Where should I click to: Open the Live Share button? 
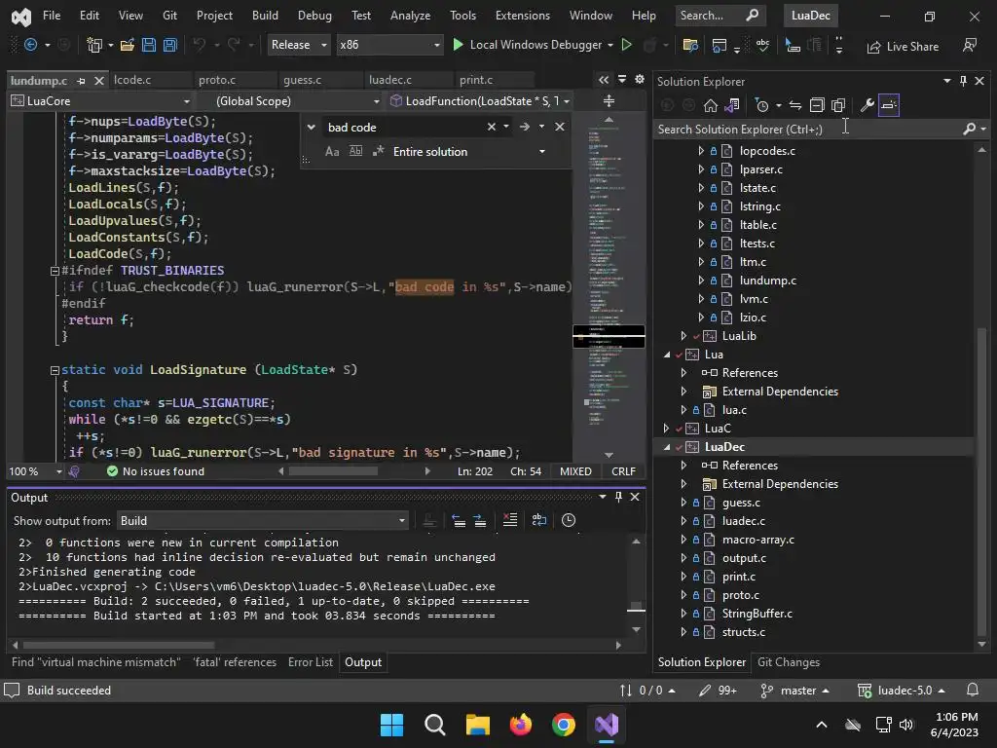[903, 47]
